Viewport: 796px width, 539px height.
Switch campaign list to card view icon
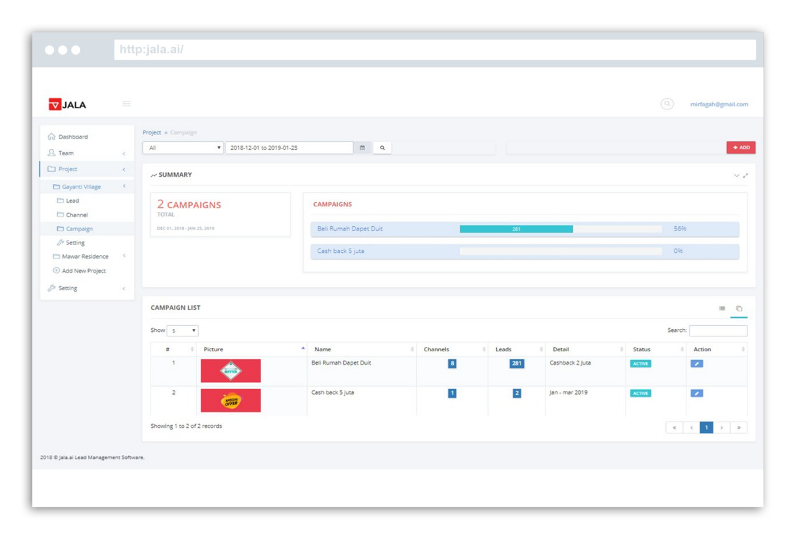click(739, 308)
